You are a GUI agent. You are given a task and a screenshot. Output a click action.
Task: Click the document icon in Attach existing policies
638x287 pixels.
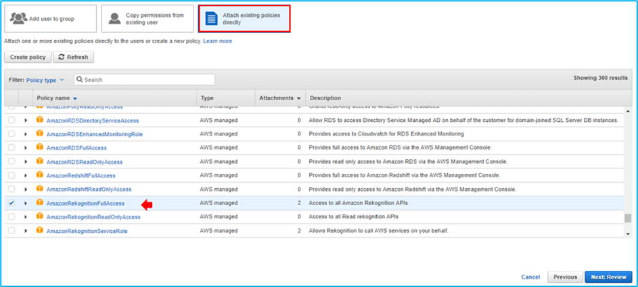click(x=211, y=18)
